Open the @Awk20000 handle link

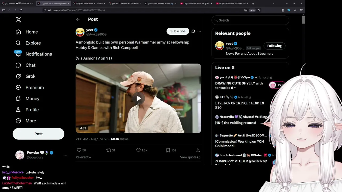point(96,34)
